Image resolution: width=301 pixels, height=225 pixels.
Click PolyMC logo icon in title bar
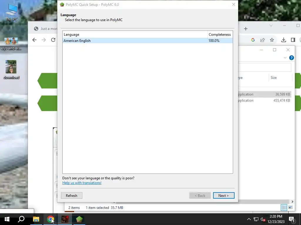62,5
